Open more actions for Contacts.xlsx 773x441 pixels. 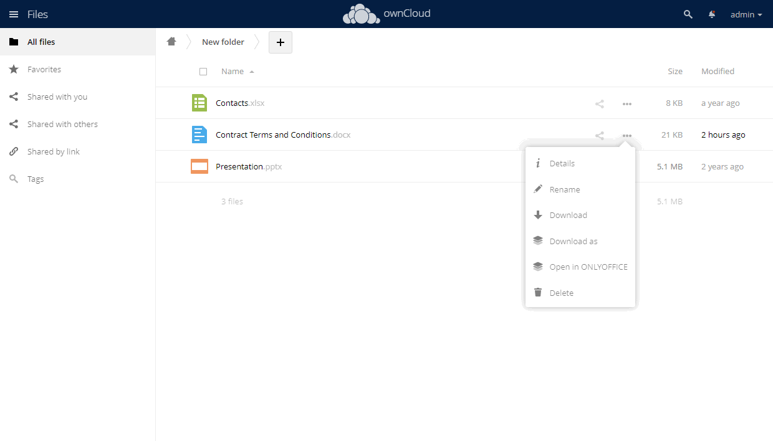point(627,104)
